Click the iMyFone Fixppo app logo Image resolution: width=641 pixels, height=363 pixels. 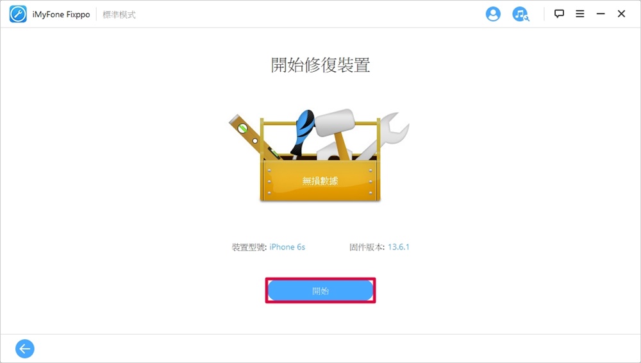pos(18,14)
